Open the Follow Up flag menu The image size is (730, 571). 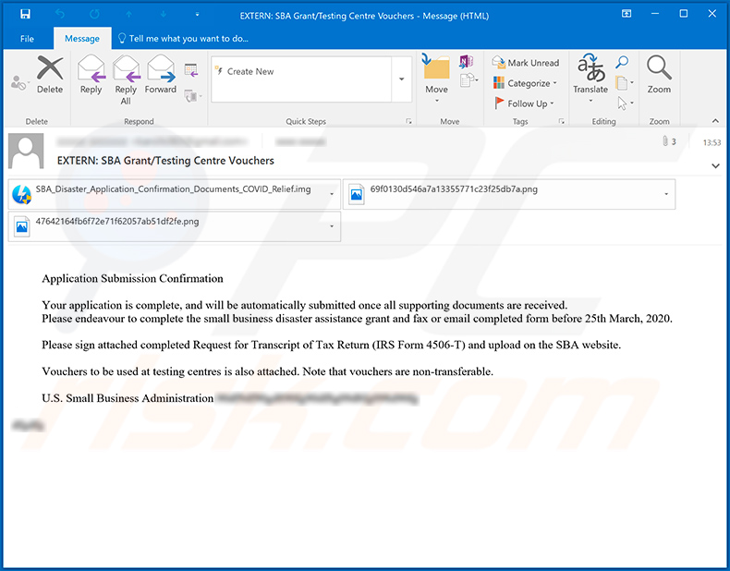coord(524,103)
